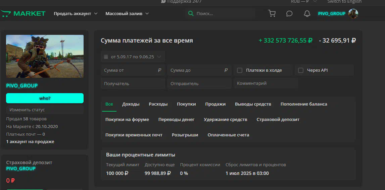Screen dimensions: 385x190
Task: Expand the Продать аккаунт dropdown
Action: [76, 14]
